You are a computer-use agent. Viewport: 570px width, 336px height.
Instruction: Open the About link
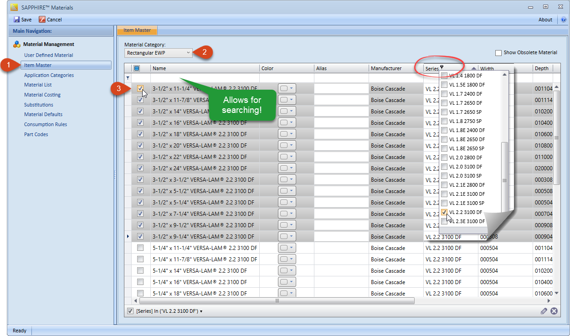click(x=545, y=20)
